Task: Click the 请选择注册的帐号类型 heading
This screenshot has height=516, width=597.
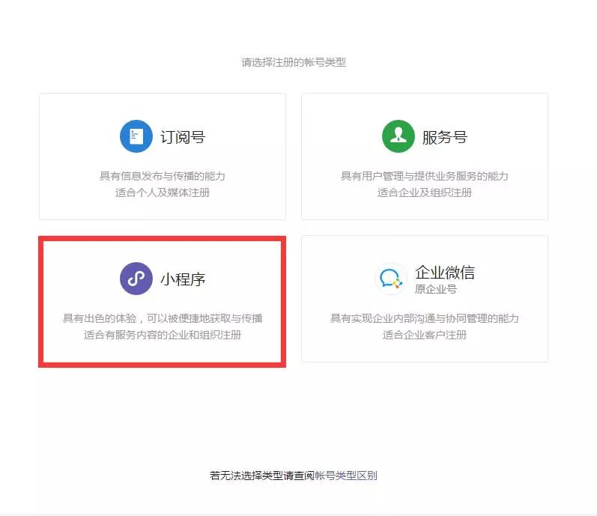Action: [x=294, y=62]
